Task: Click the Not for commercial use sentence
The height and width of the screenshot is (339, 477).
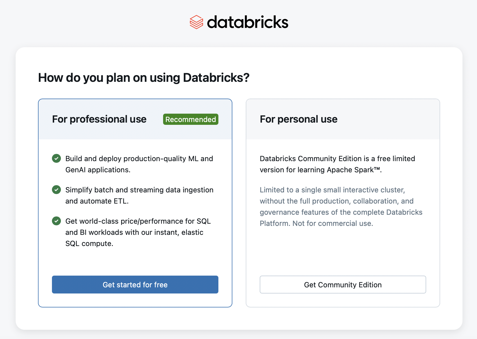Action: (333, 223)
